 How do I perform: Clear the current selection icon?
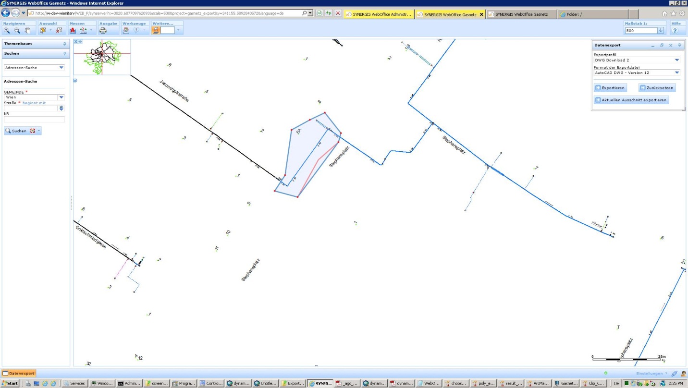[x=59, y=30]
